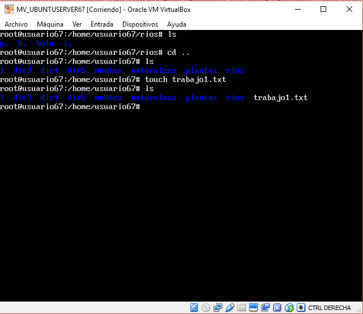Maximize the VirtualBox VM window
The height and width of the screenshot is (314, 363).
tap(323, 9)
